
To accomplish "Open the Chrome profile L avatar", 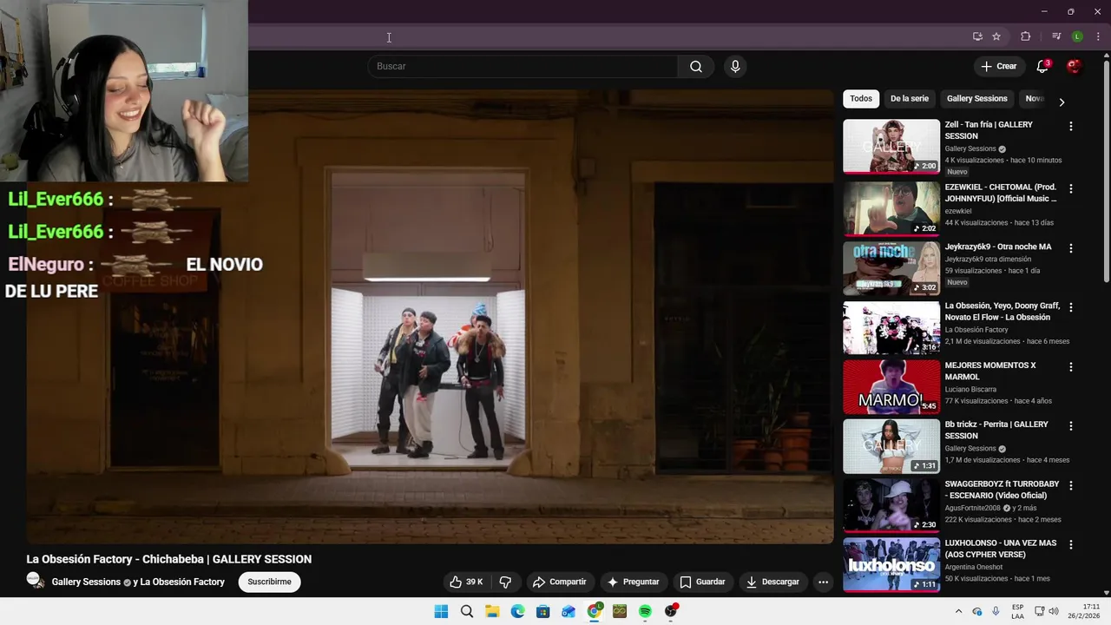I will pyautogui.click(x=1077, y=36).
